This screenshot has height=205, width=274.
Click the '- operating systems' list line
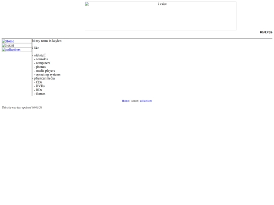click(x=47, y=74)
